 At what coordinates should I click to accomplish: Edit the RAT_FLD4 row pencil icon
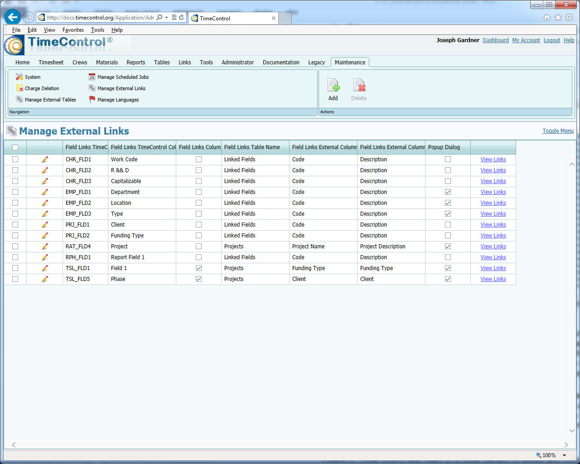point(44,246)
